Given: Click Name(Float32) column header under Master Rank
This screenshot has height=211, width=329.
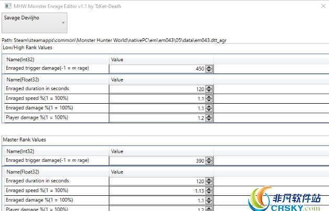Looking at the screenshot, I should (22, 172).
